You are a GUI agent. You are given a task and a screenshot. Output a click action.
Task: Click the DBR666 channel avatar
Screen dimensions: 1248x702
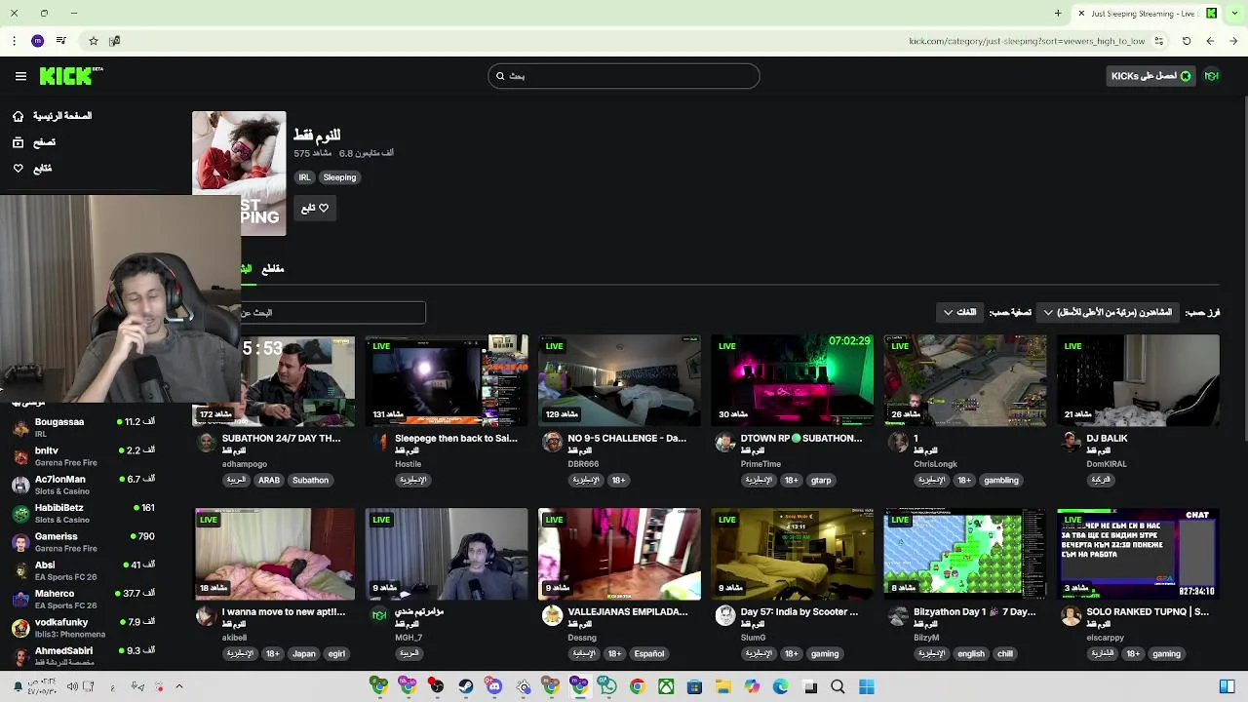click(552, 443)
